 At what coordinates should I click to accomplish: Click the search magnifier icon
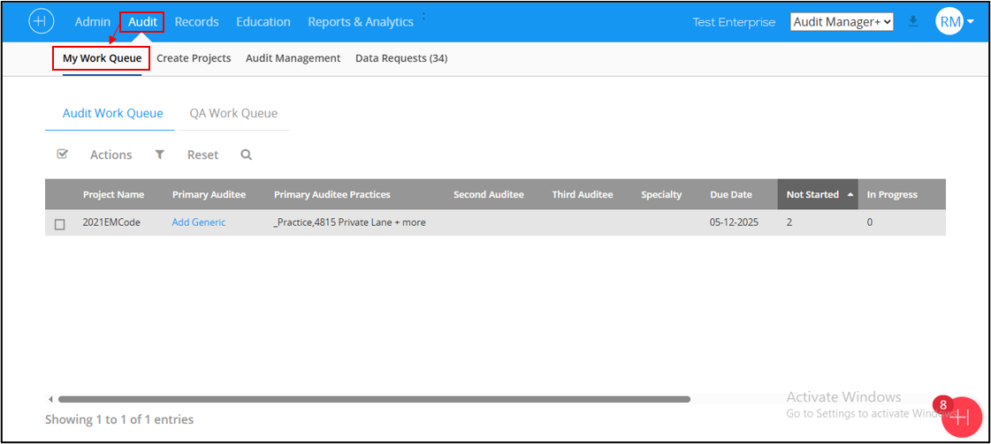[247, 154]
